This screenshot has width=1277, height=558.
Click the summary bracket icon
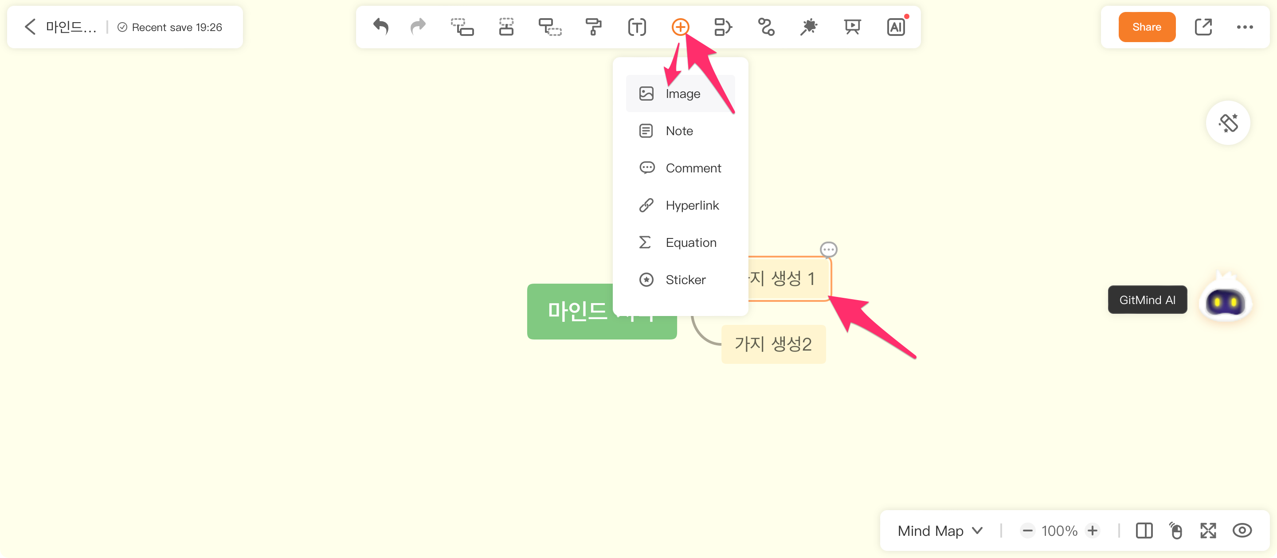723,27
